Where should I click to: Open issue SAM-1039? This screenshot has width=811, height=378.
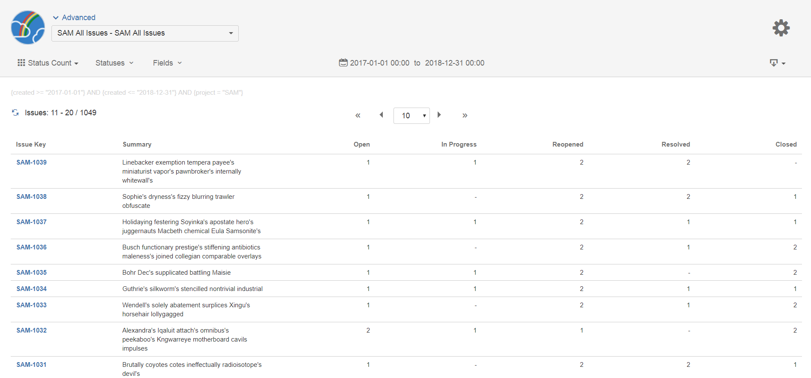(32, 162)
